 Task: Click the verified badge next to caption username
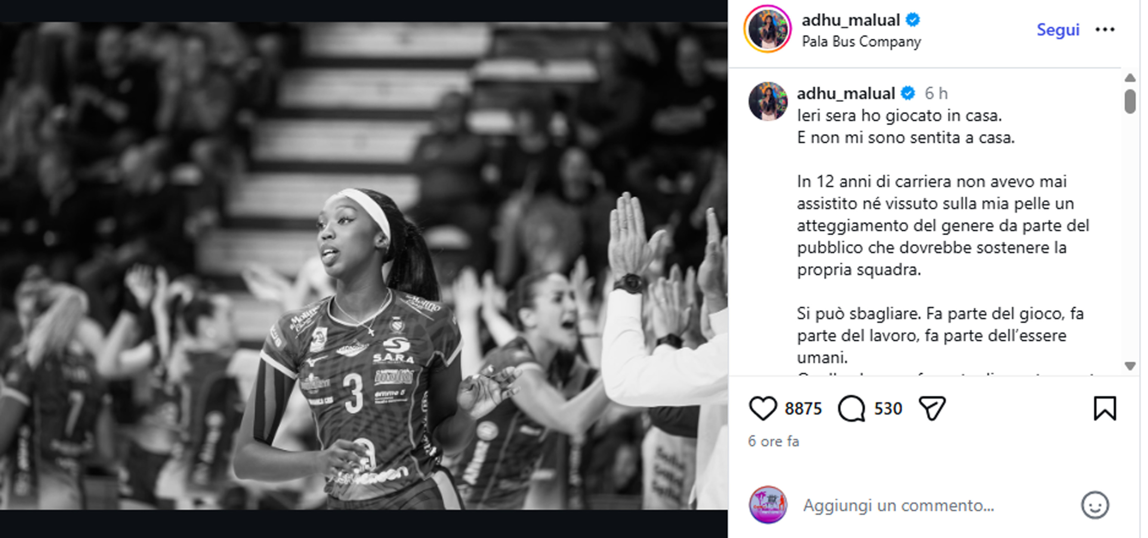[x=908, y=93]
